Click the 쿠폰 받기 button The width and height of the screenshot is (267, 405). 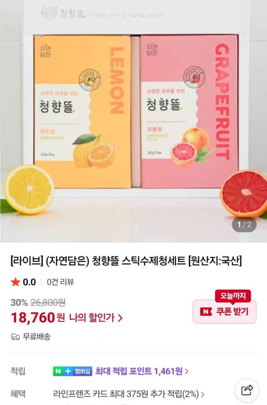224,311
